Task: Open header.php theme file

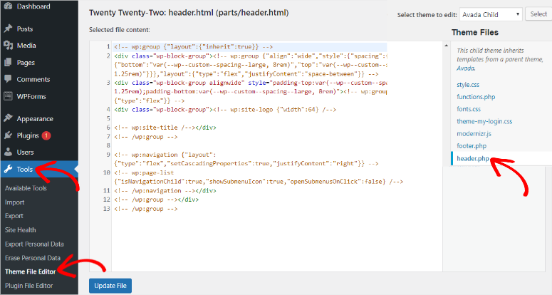Action: pos(473,158)
